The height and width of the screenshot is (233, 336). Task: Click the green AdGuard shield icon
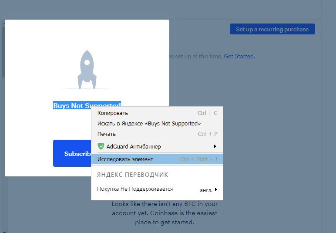tap(101, 146)
